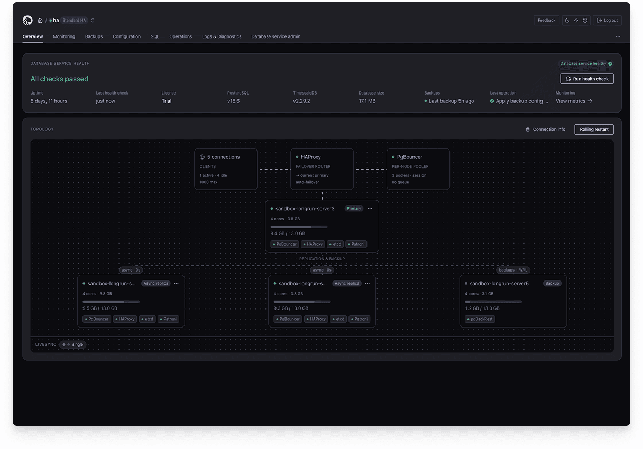
Task: Click the Last backup 5h ago status
Action: coord(449,101)
